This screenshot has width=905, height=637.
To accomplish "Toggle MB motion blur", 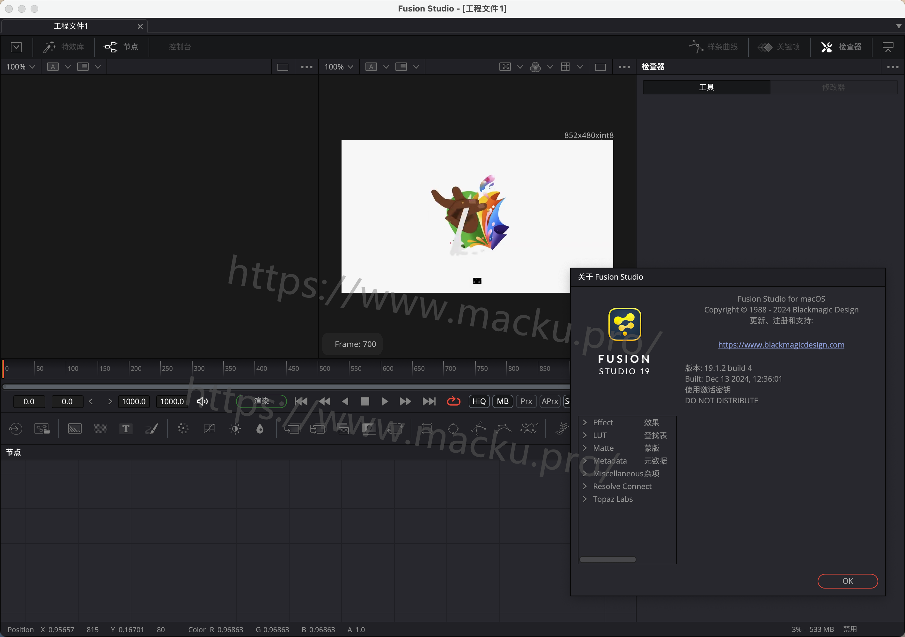I will [x=503, y=401].
